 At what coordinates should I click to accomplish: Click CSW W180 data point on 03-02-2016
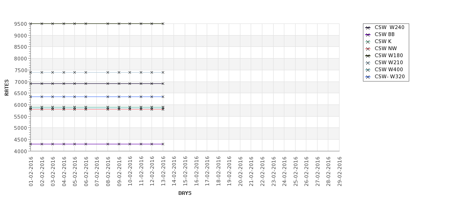tap(53, 23)
